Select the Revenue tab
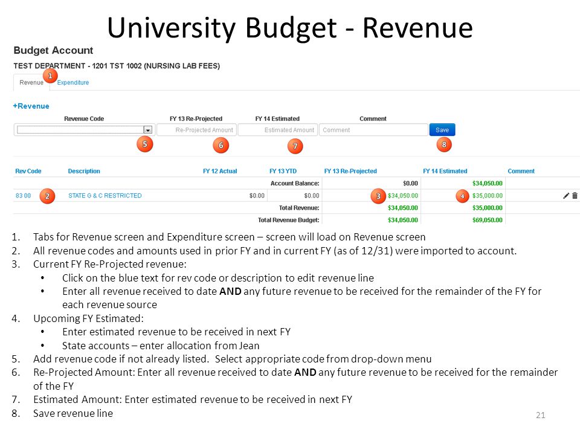The height and width of the screenshot is (435, 580). point(31,83)
